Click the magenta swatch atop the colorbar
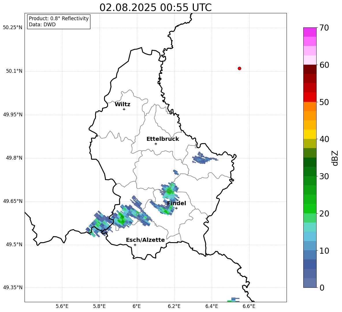The height and width of the screenshot is (312, 342). (x=310, y=32)
